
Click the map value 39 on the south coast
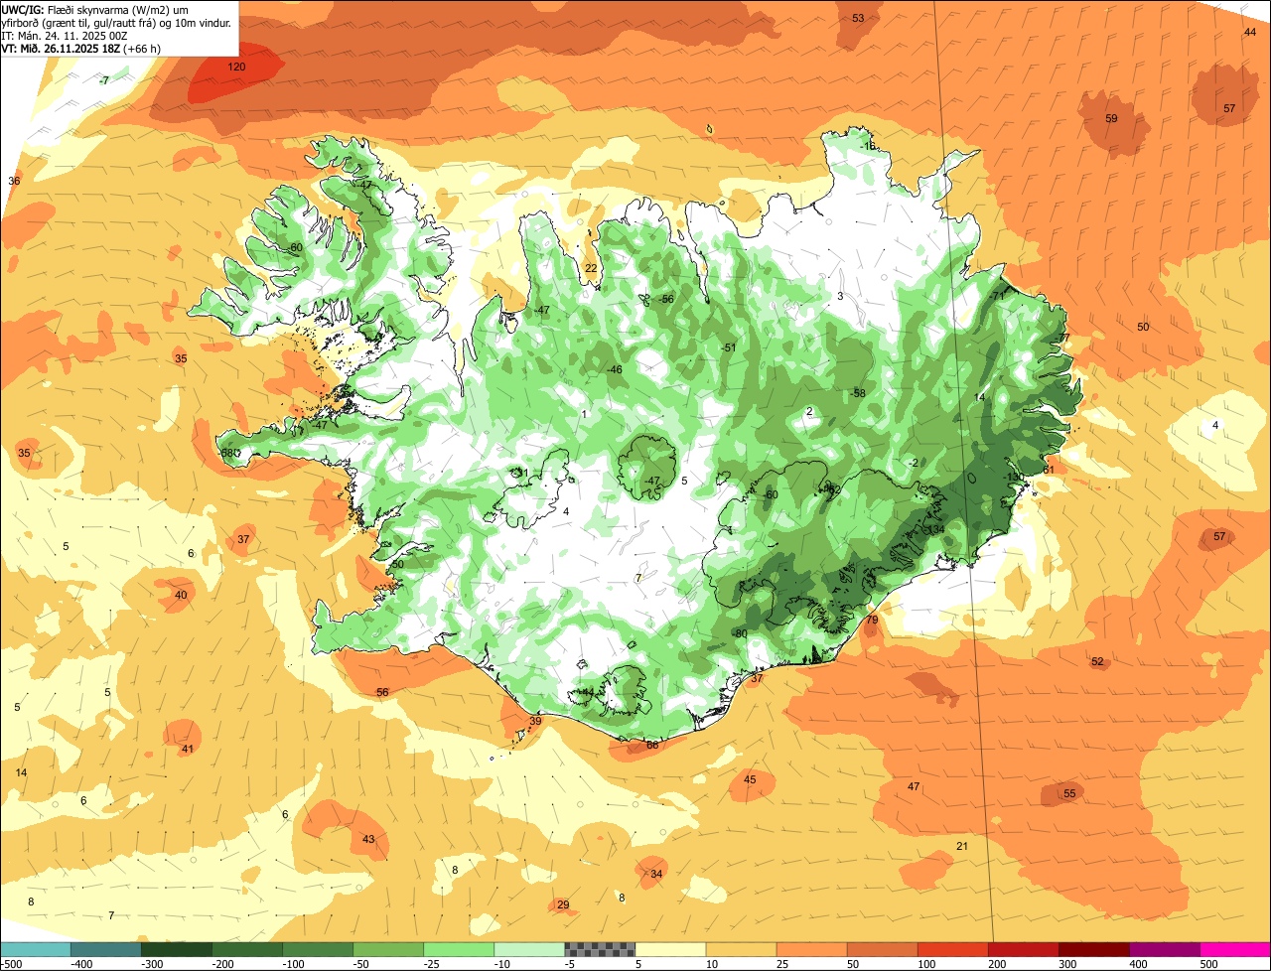(x=535, y=721)
